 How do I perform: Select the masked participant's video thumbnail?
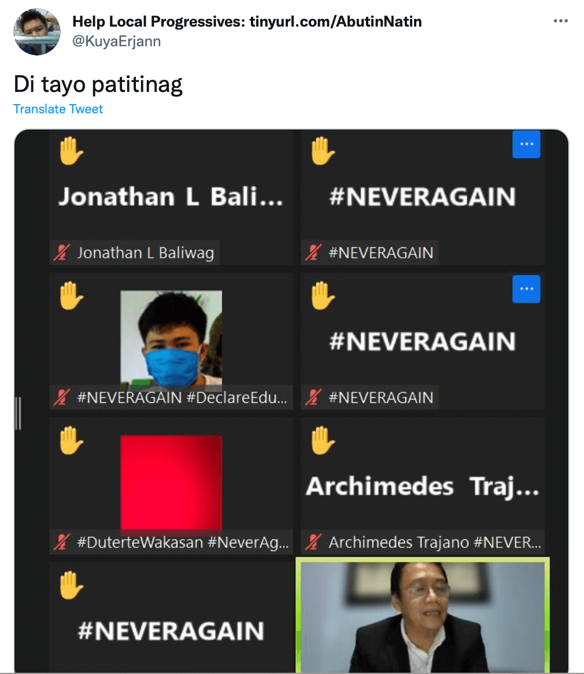[171, 338]
